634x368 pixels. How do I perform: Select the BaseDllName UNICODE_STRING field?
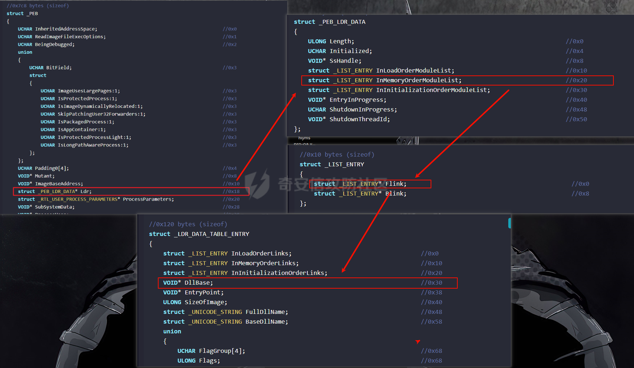[225, 322]
